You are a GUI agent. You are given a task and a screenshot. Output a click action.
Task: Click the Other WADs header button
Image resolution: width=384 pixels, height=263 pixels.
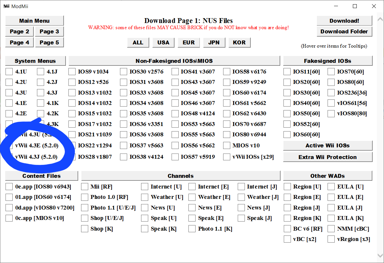[x=328, y=176]
